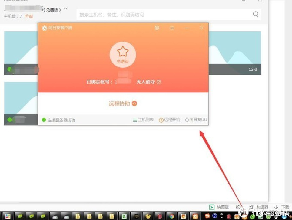Minimize the Sunflower client window
This screenshot has height=220, width=292.
point(187,28)
